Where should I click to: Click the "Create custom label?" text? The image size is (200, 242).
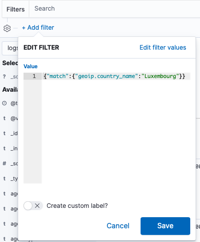[77, 206]
